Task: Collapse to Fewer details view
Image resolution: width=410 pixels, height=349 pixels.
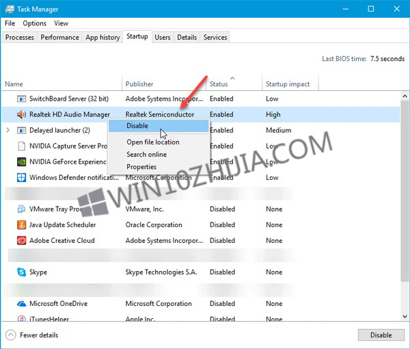Action: tap(32, 335)
